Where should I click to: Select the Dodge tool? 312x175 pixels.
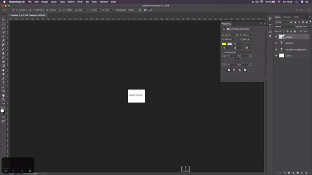click(3, 74)
